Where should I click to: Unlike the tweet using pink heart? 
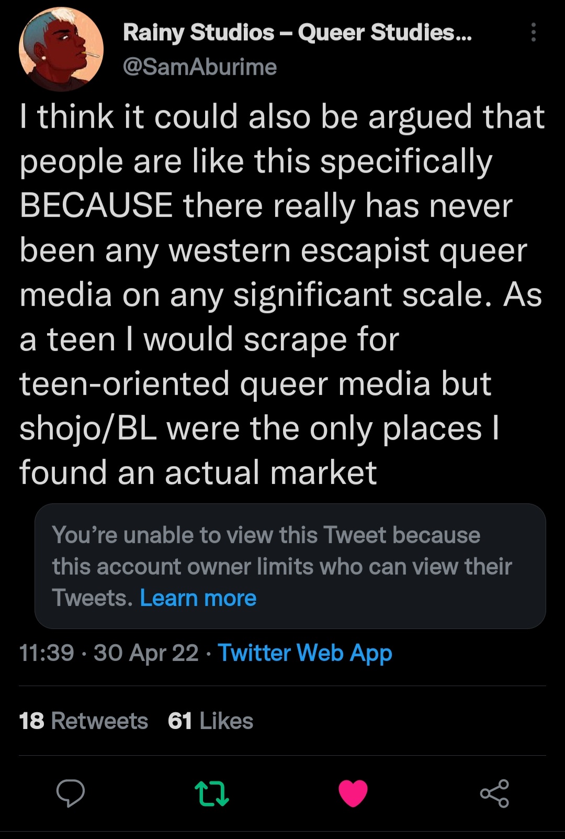(353, 793)
